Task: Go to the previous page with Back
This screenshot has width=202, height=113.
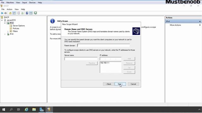Action: click(x=109, y=84)
